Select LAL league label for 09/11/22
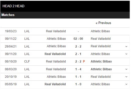The width and height of the screenshot is (131, 91). tap(27, 39)
